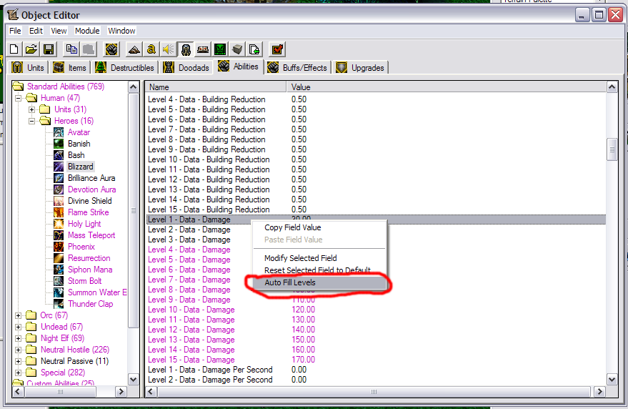Click the Value column header
The image size is (628, 409).
[x=446, y=87]
